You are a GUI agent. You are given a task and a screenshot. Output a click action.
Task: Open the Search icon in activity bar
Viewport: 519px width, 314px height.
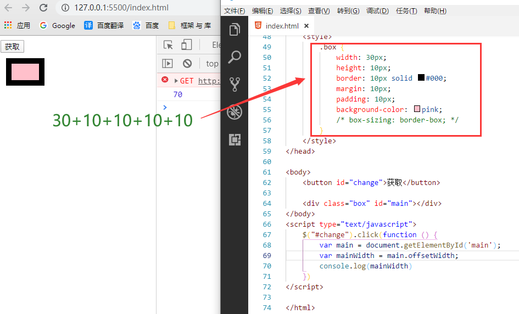[235, 57]
